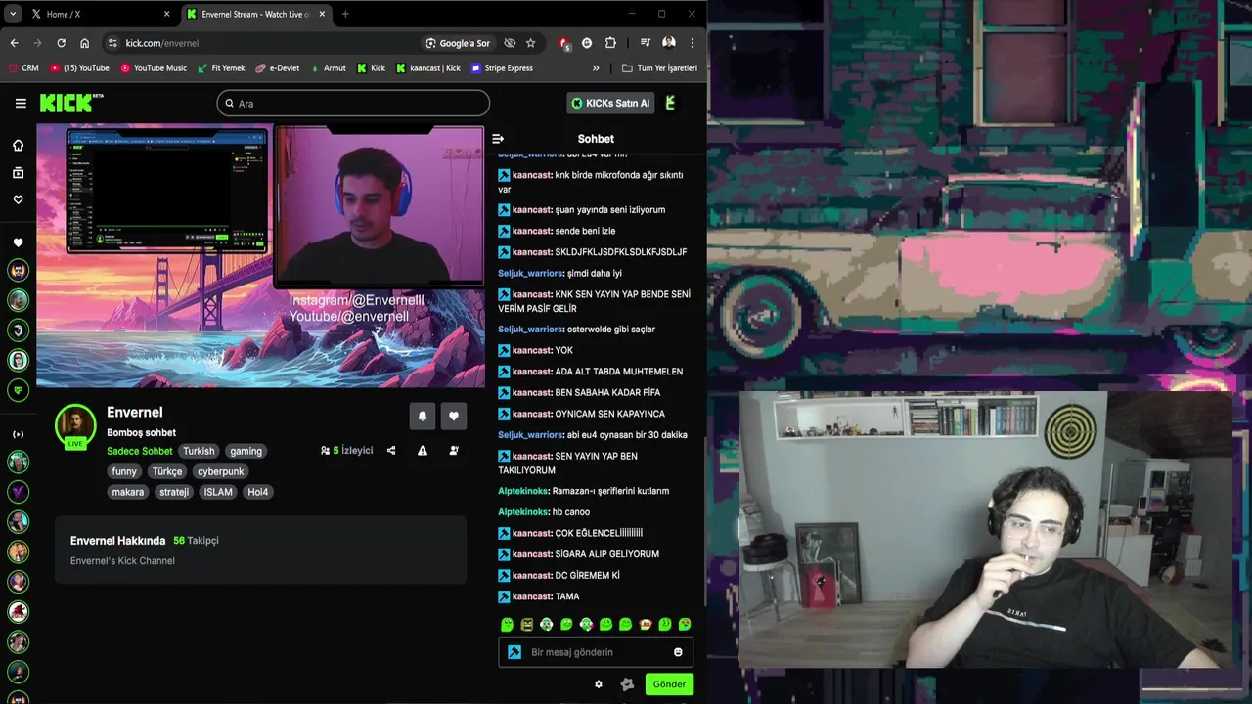Image resolution: width=1252 pixels, height=704 pixels.
Task: Bookmark this page with star
Action: click(x=531, y=43)
